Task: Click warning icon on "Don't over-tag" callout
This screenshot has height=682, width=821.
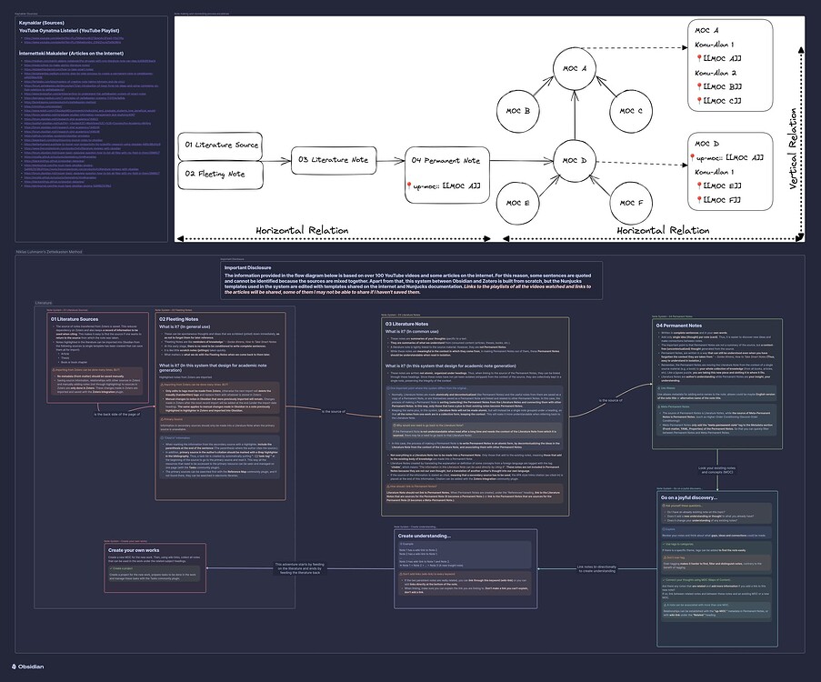Action: (x=665, y=558)
